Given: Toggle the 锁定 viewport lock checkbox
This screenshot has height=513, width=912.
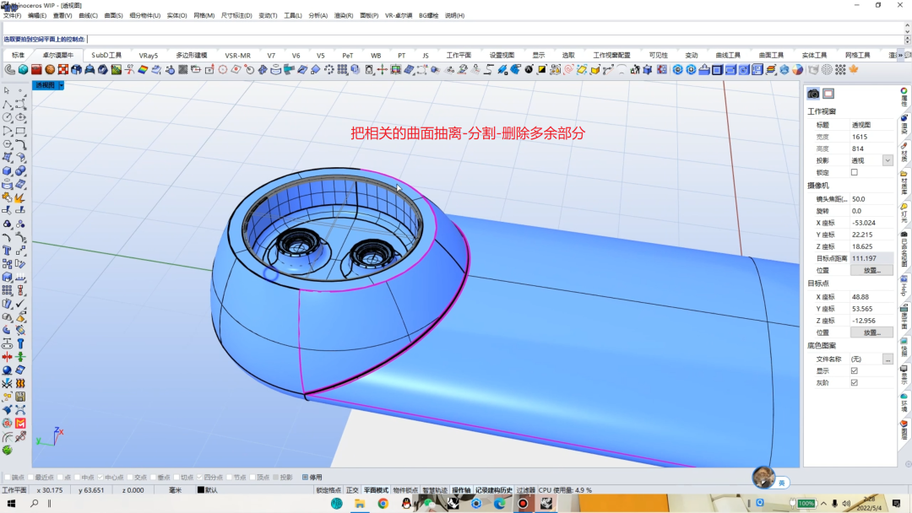Looking at the screenshot, I should (x=854, y=173).
